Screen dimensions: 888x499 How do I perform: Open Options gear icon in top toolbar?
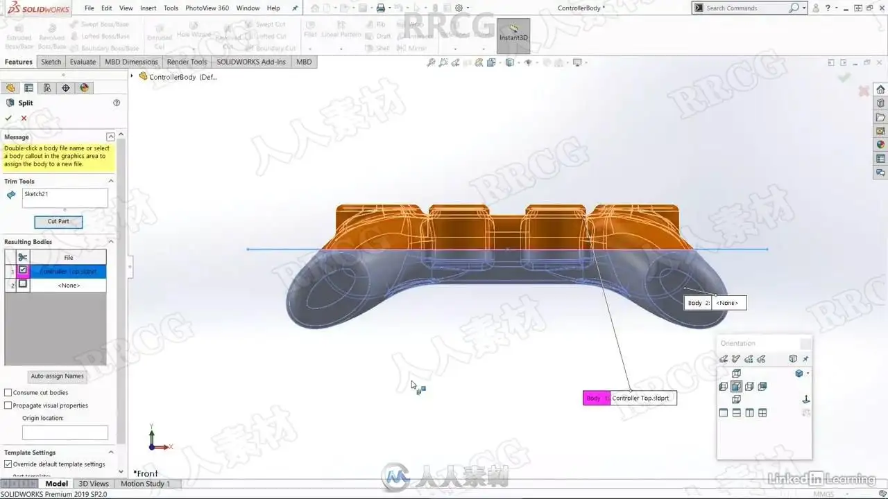tap(459, 8)
